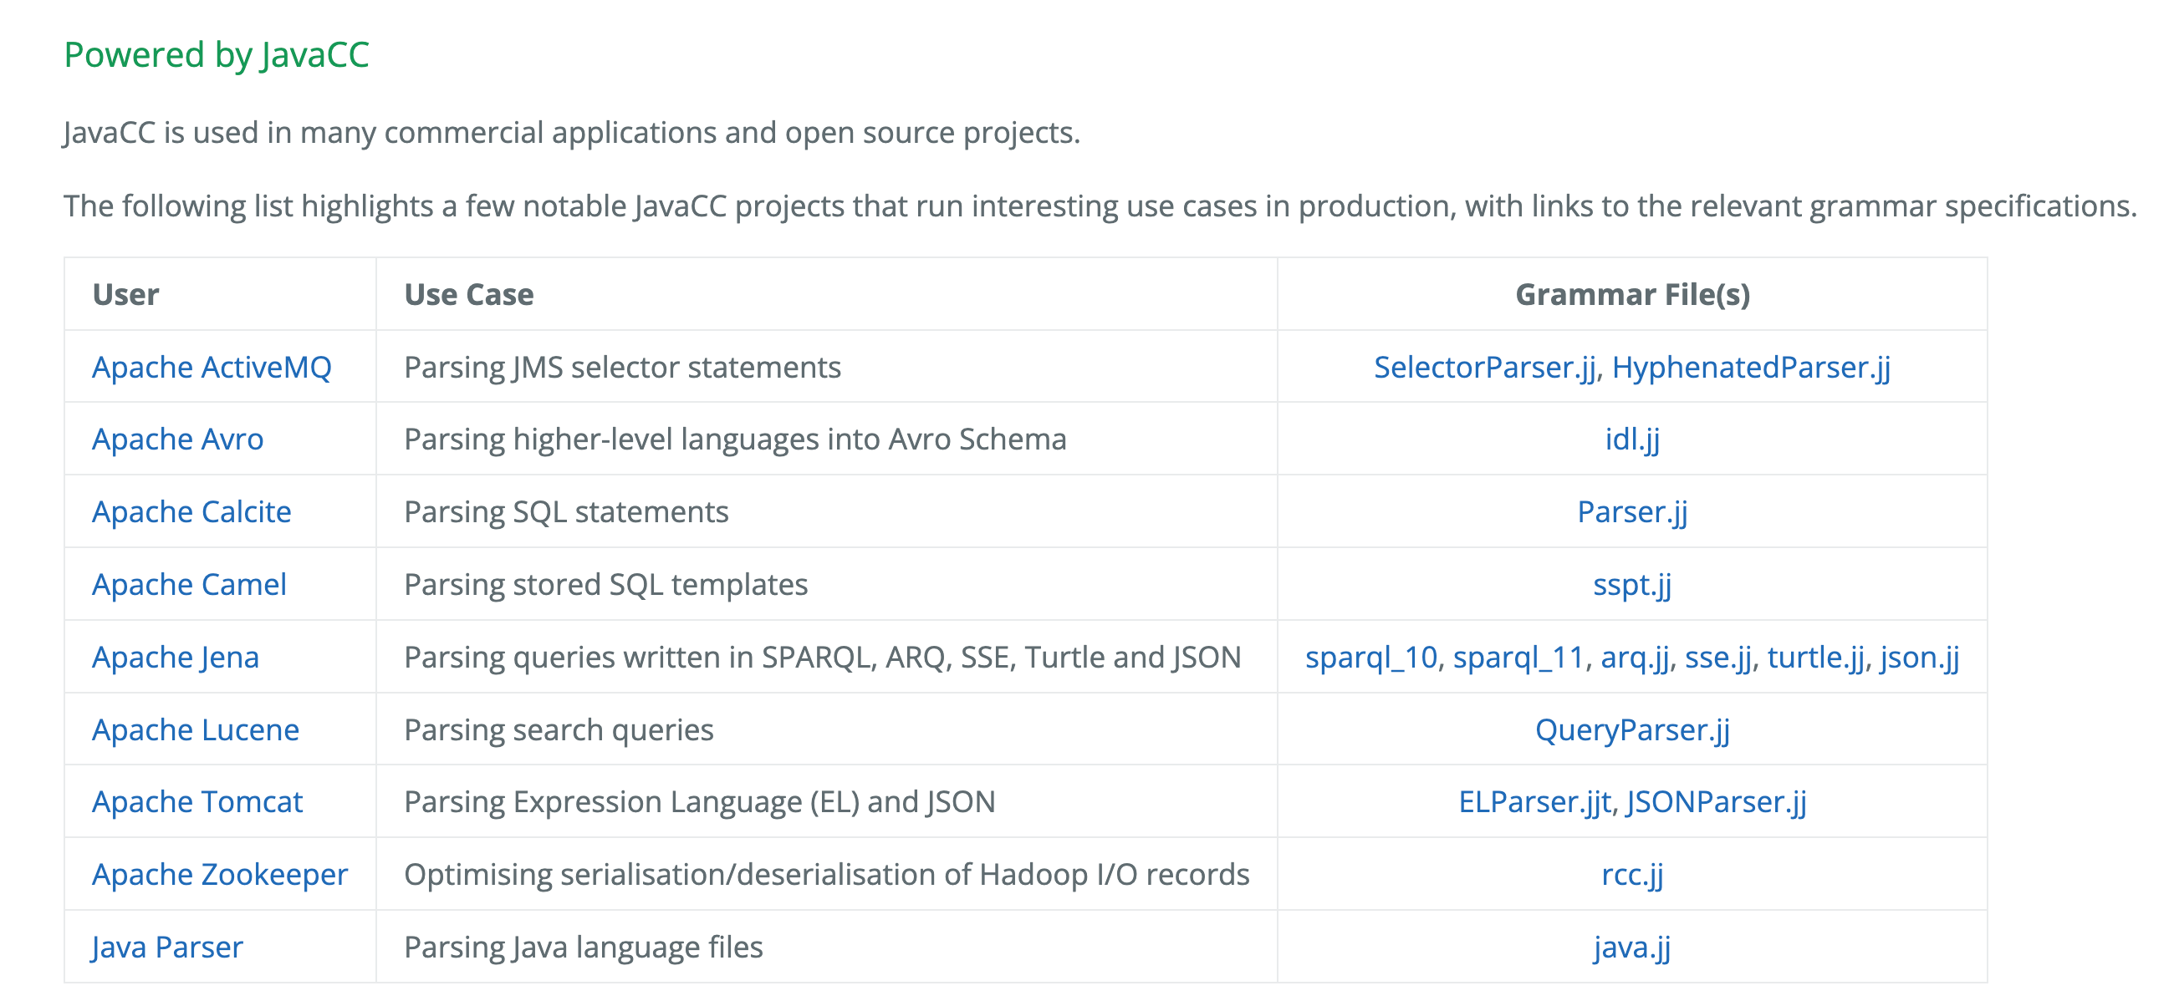The height and width of the screenshot is (1006, 2169).
Task: Open the rcc.jj grammar file
Action: (1632, 875)
